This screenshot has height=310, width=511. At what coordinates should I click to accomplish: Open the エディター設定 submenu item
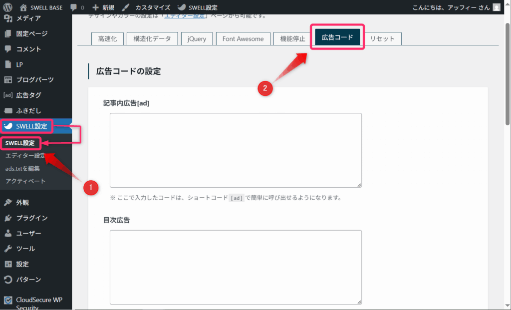click(x=25, y=155)
